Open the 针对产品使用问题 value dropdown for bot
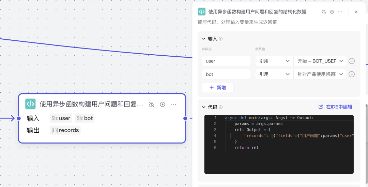Viewport: 368px width, 187px height. [320, 74]
